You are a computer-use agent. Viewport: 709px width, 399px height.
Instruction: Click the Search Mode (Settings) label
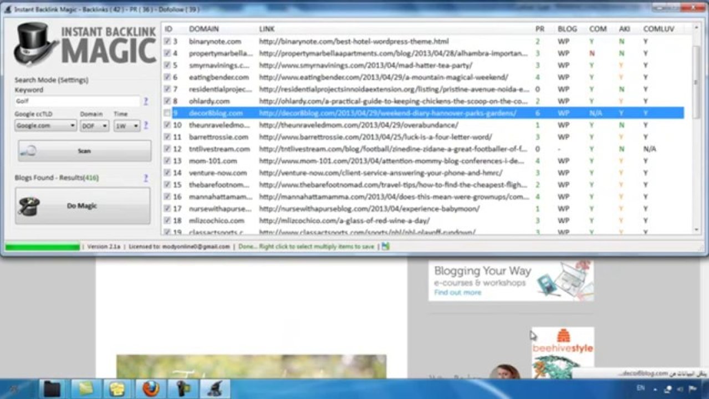click(x=52, y=80)
